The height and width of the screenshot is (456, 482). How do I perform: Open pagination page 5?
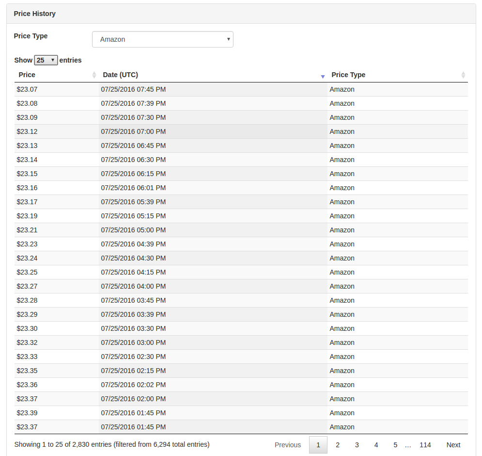point(395,445)
